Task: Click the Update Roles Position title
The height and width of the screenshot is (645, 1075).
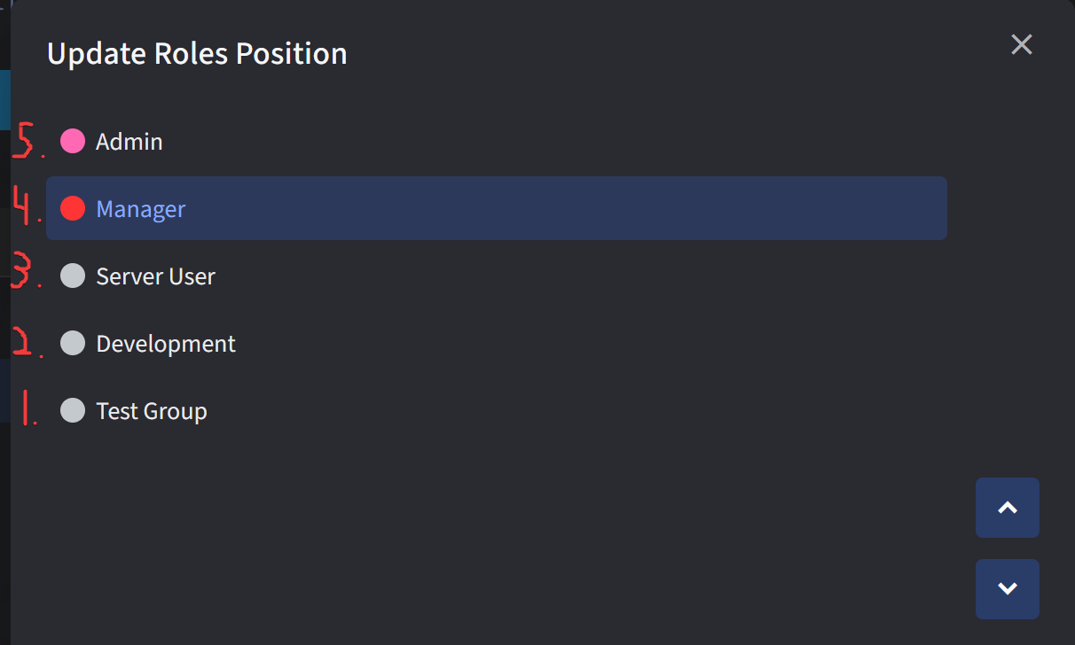Action: pyautogui.click(x=197, y=54)
